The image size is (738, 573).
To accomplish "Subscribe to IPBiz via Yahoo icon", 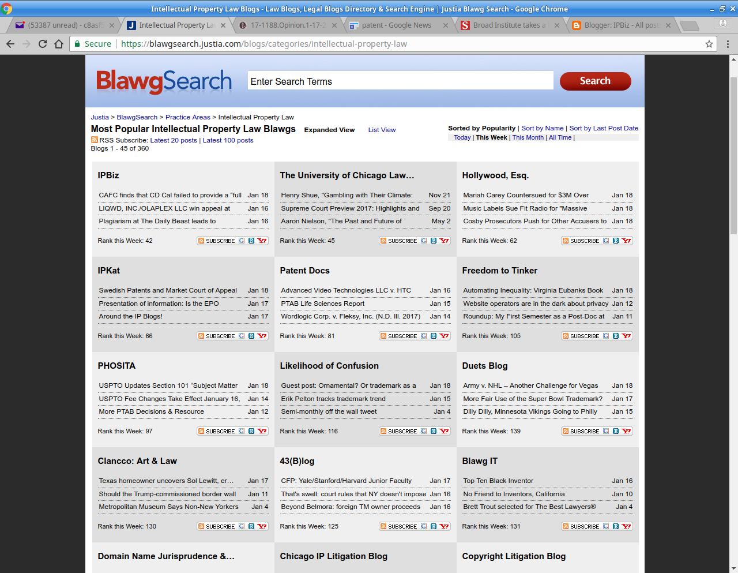I will [262, 241].
